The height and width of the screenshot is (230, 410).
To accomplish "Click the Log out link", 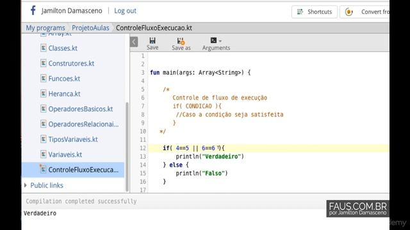I will point(125,11).
